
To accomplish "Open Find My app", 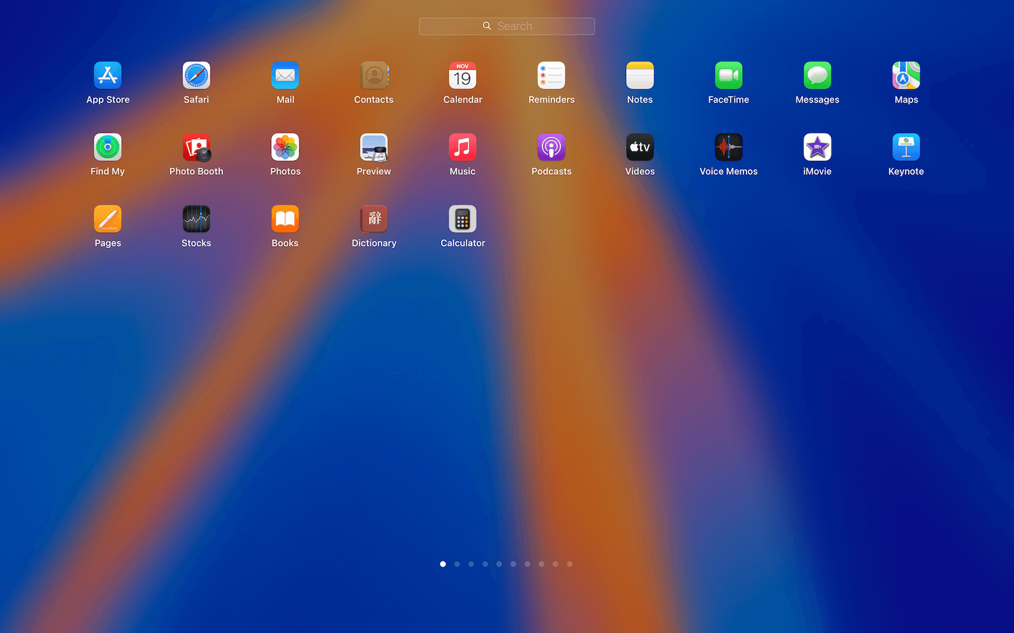I will [108, 147].
